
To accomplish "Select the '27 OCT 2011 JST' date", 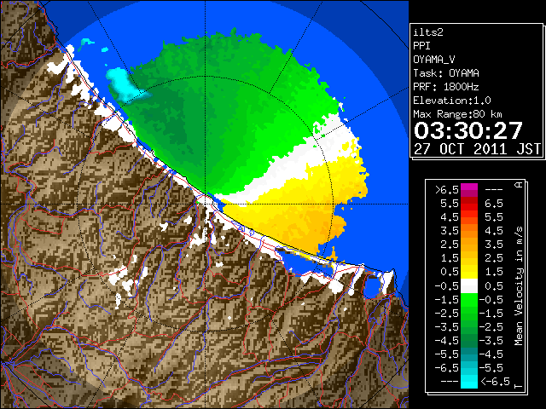I will 477,149.
